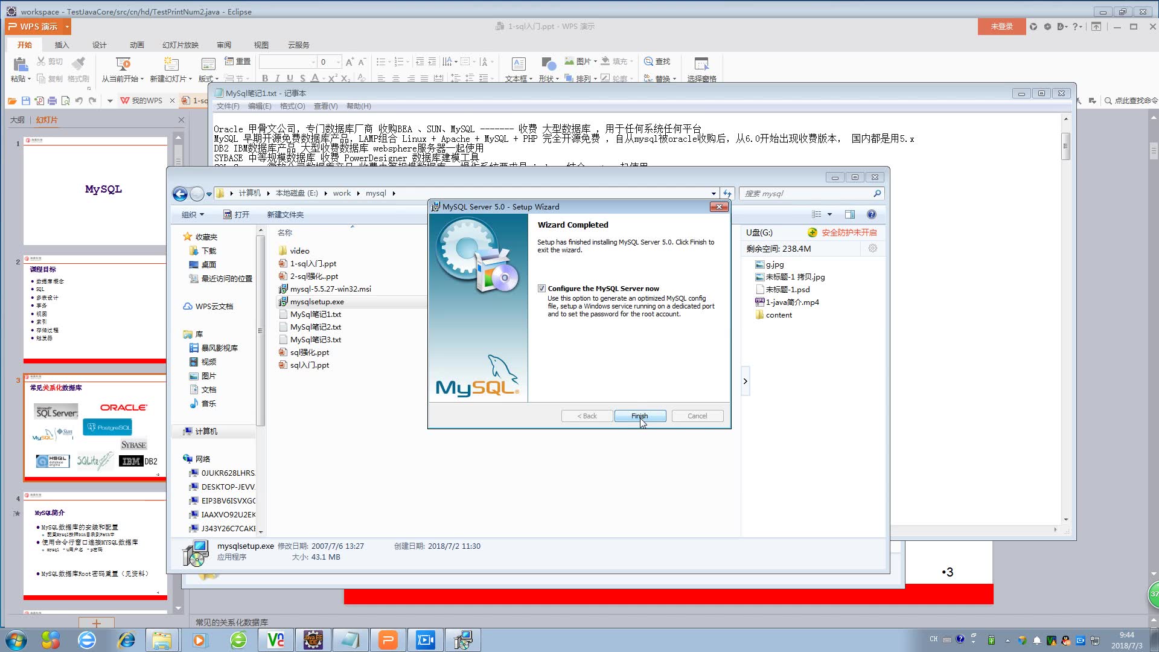This screenshot has height=652, width=1159.
Task: Toggle the Explorer preview pane icon
Action: (x=849, y=214)
